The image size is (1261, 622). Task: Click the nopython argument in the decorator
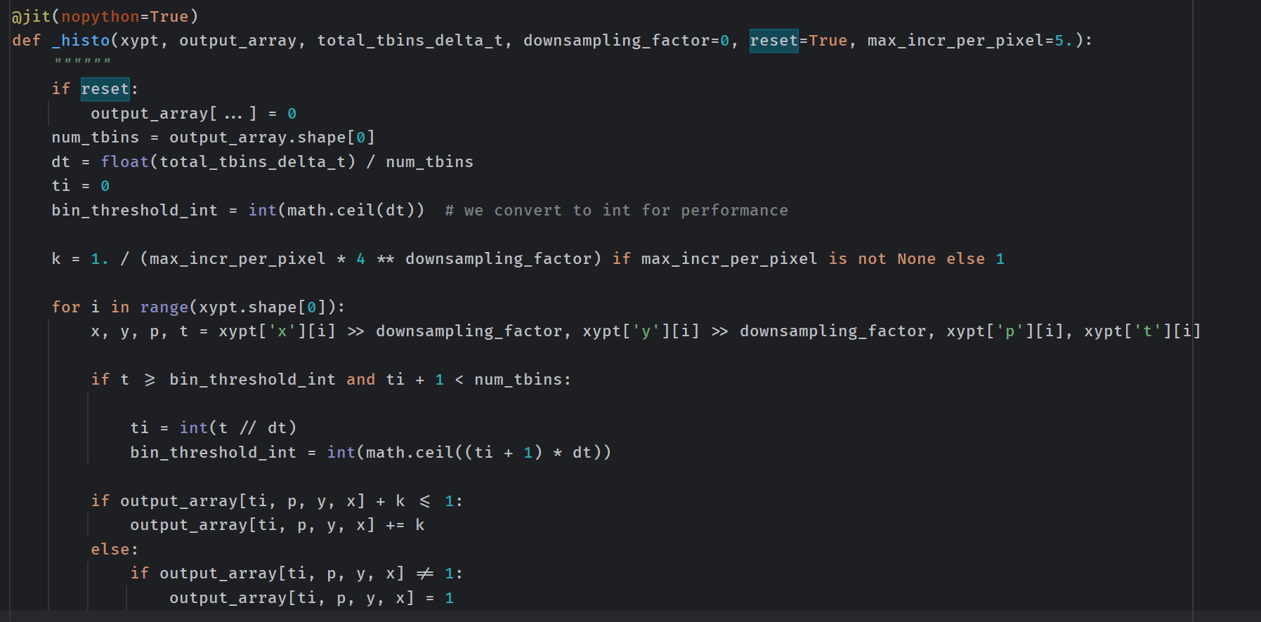pyautogui.click(x=100, y=16)
